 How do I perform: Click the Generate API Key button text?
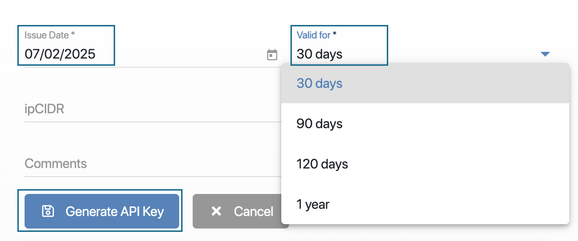(x=115, y=211)
